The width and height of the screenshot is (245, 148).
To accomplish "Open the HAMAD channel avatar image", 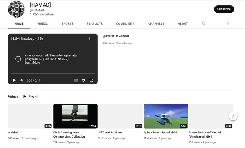I will point(16,9).
